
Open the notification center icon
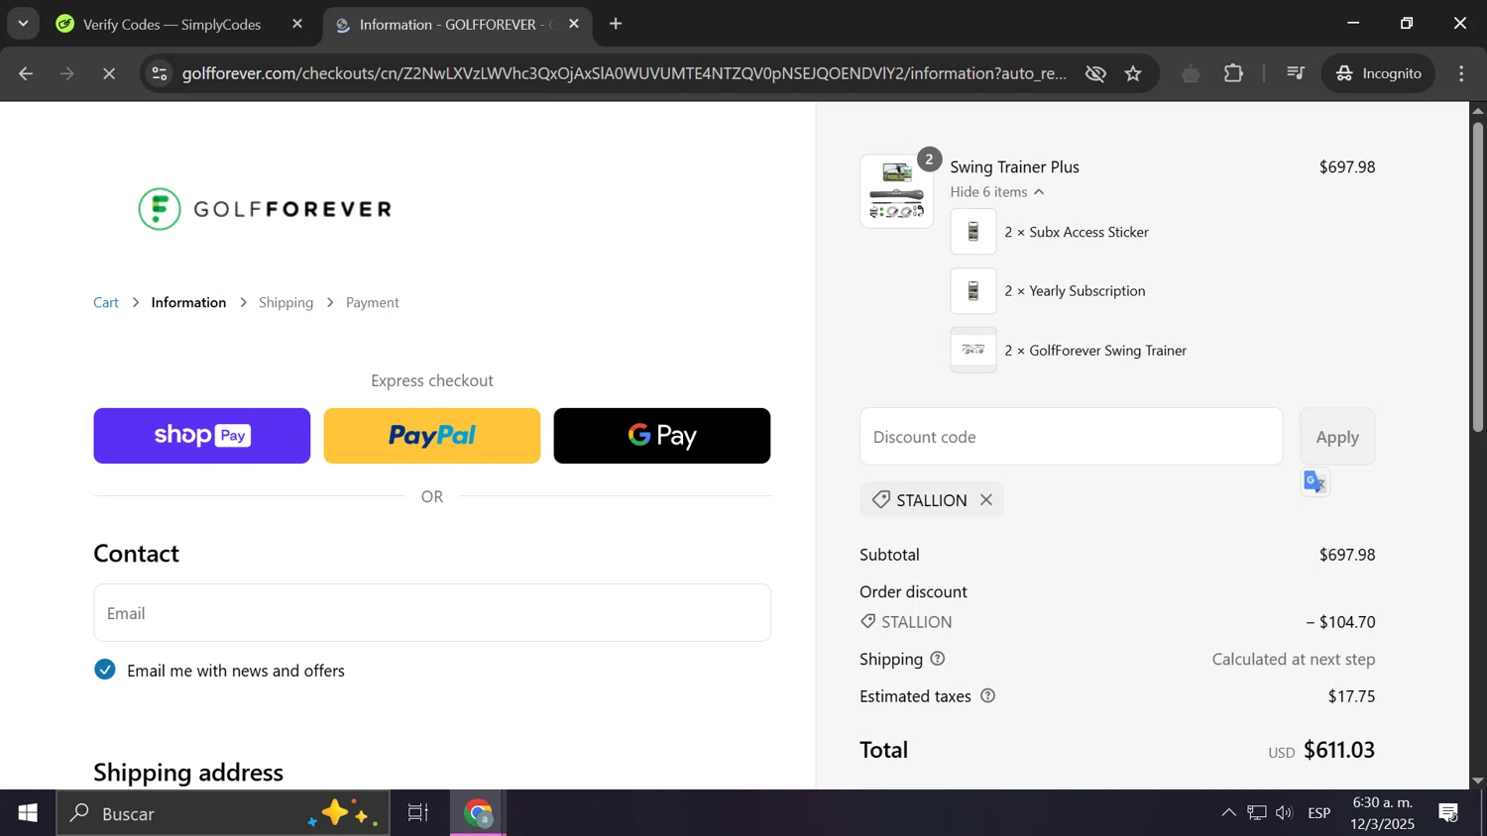pyautogui.click(x=1448, y=813)
